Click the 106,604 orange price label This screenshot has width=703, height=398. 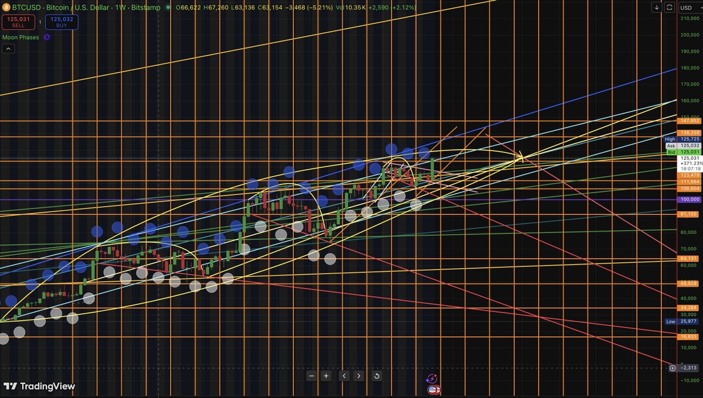point(689,188)
